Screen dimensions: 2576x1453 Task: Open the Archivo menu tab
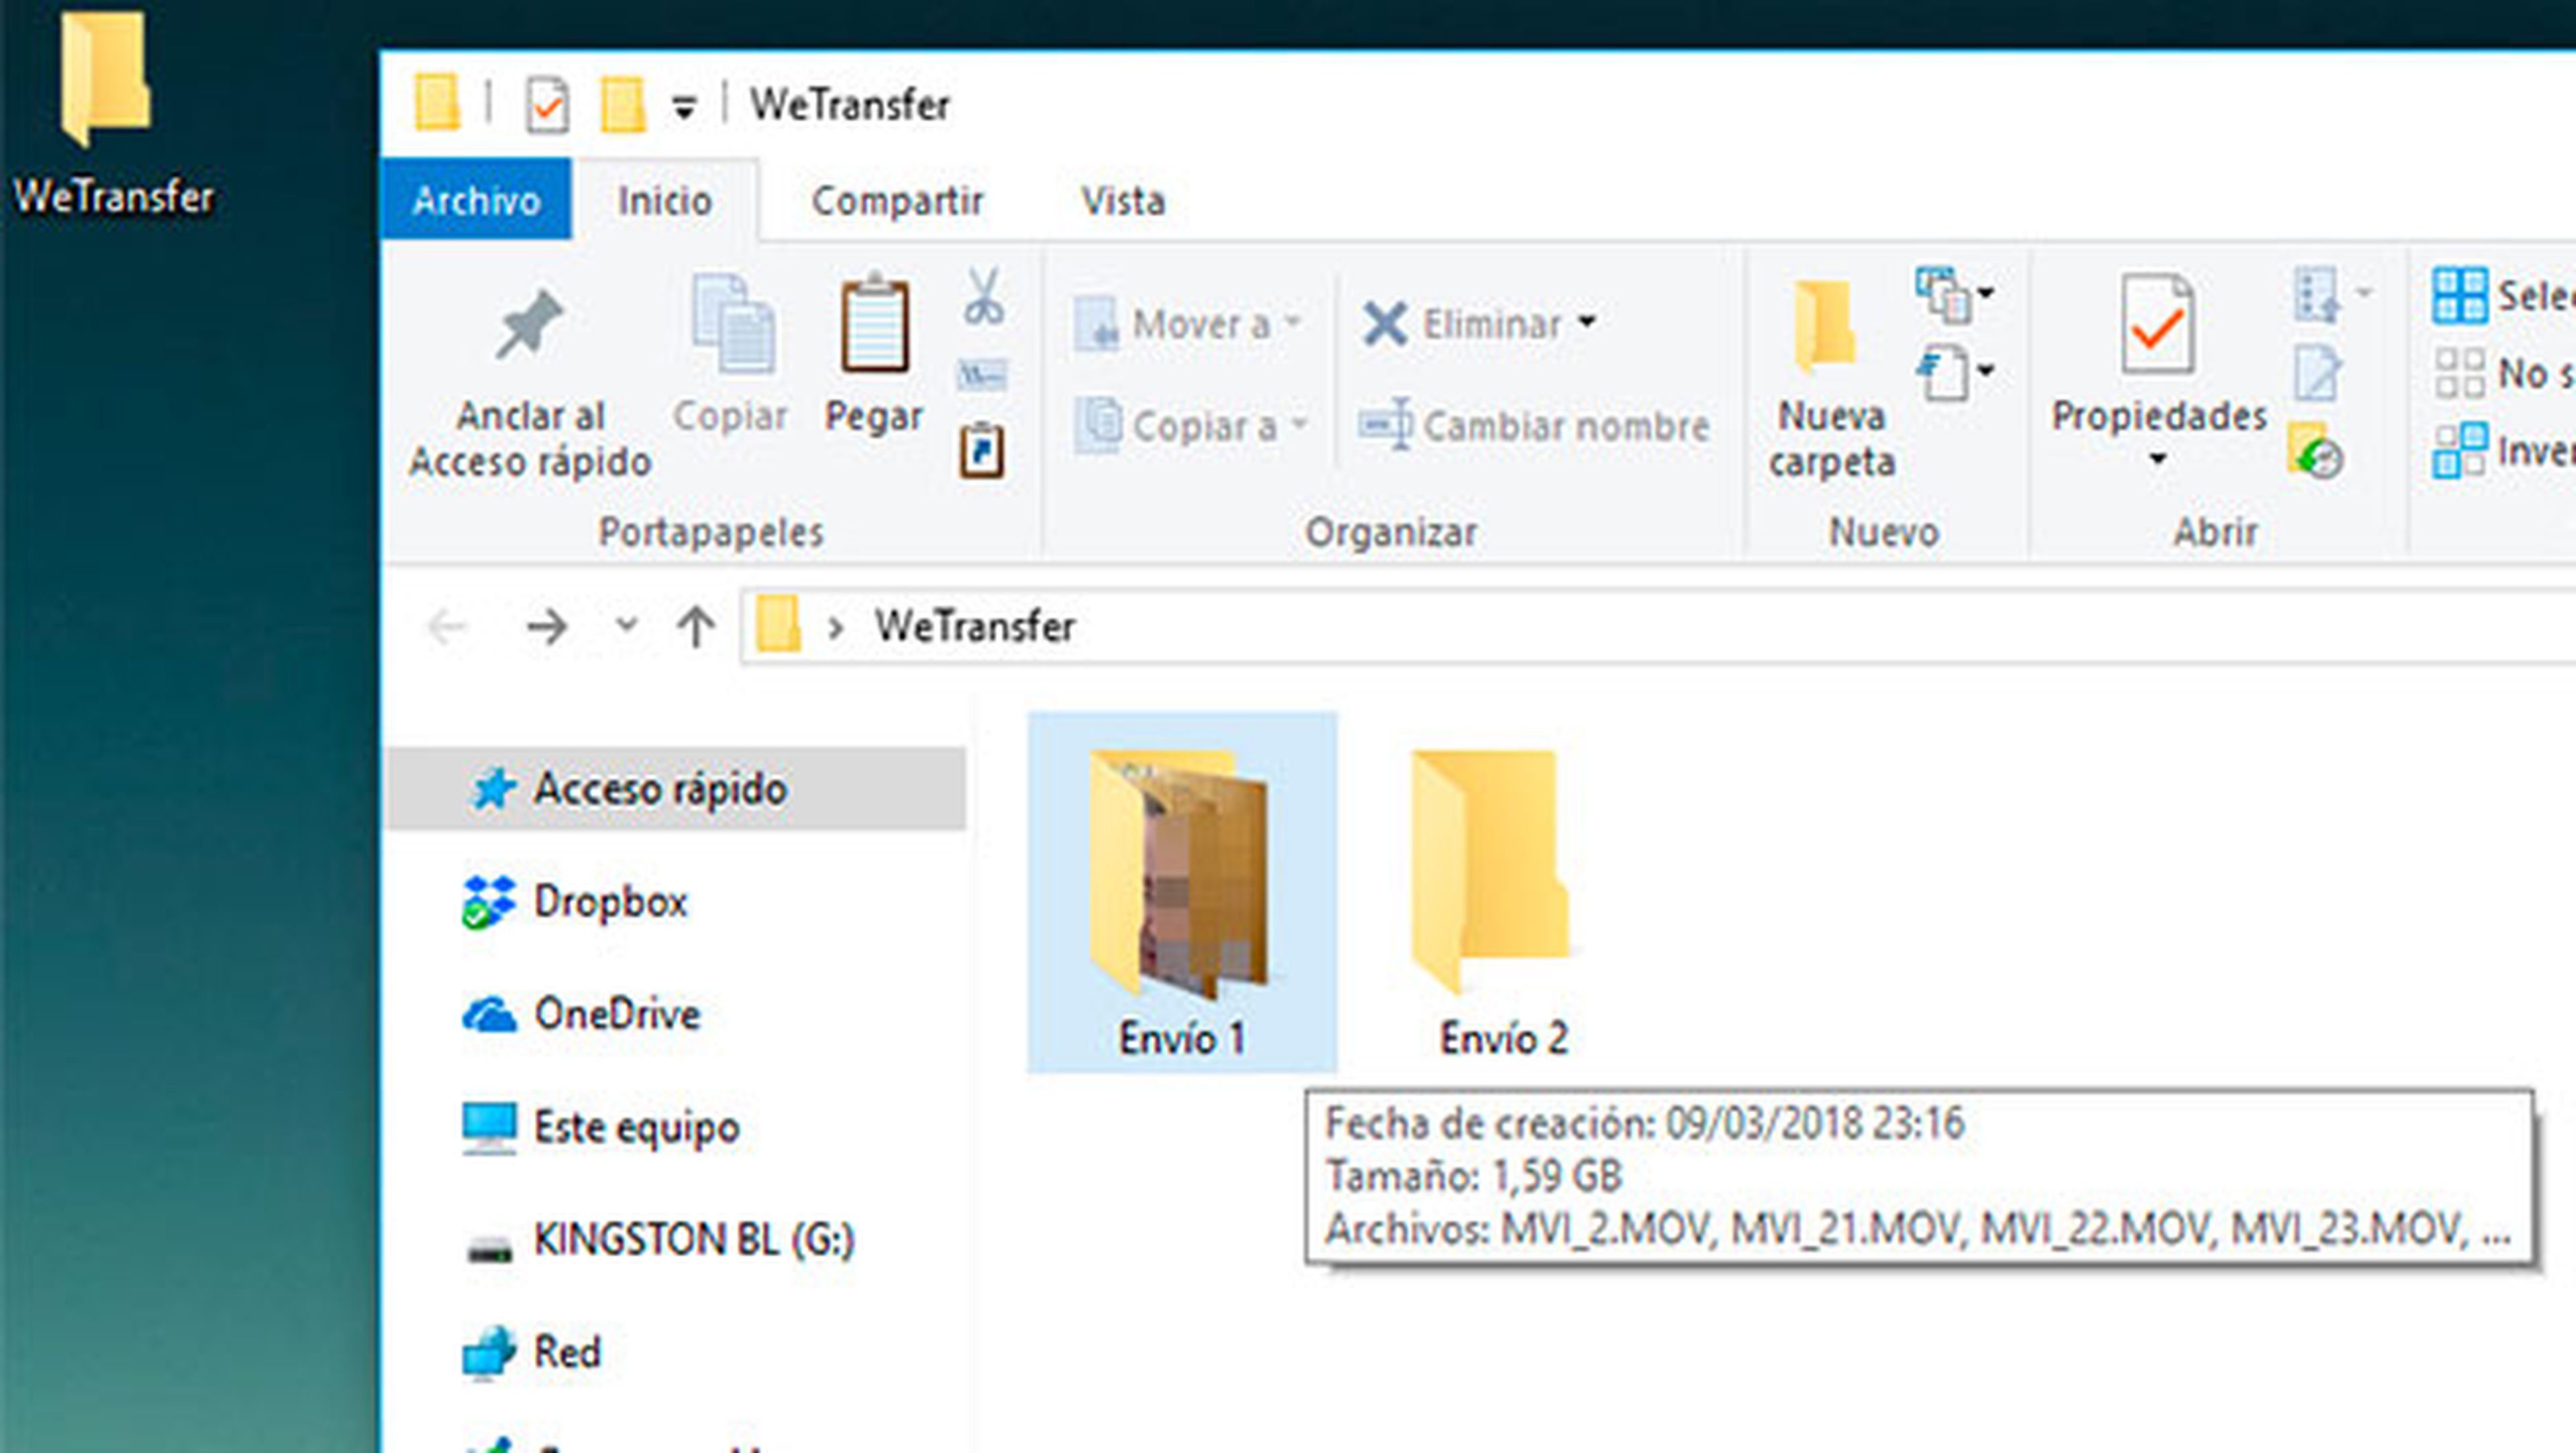click(476, 199)
